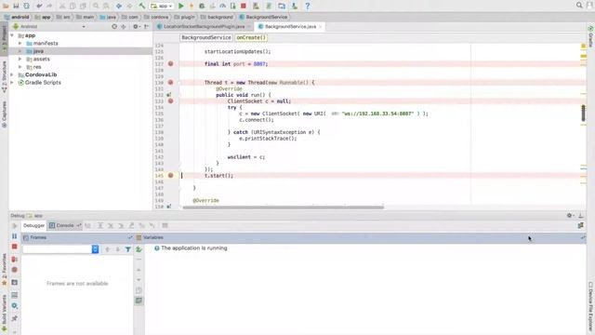The height and width of the screenshot is (335, 595).
Task: Click the Variables panel header
Action: coord(361,237)
